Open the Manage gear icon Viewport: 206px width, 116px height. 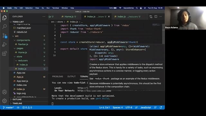(4, 101)
